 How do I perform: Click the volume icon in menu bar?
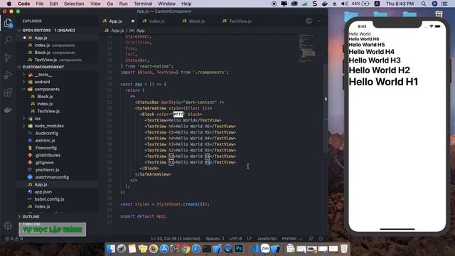tap(345, 4)
